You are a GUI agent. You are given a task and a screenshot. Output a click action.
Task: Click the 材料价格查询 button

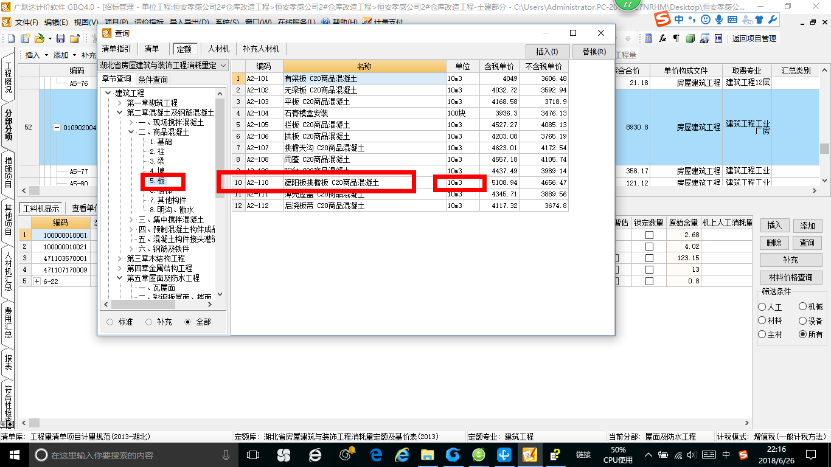click(x=790, y=277)
